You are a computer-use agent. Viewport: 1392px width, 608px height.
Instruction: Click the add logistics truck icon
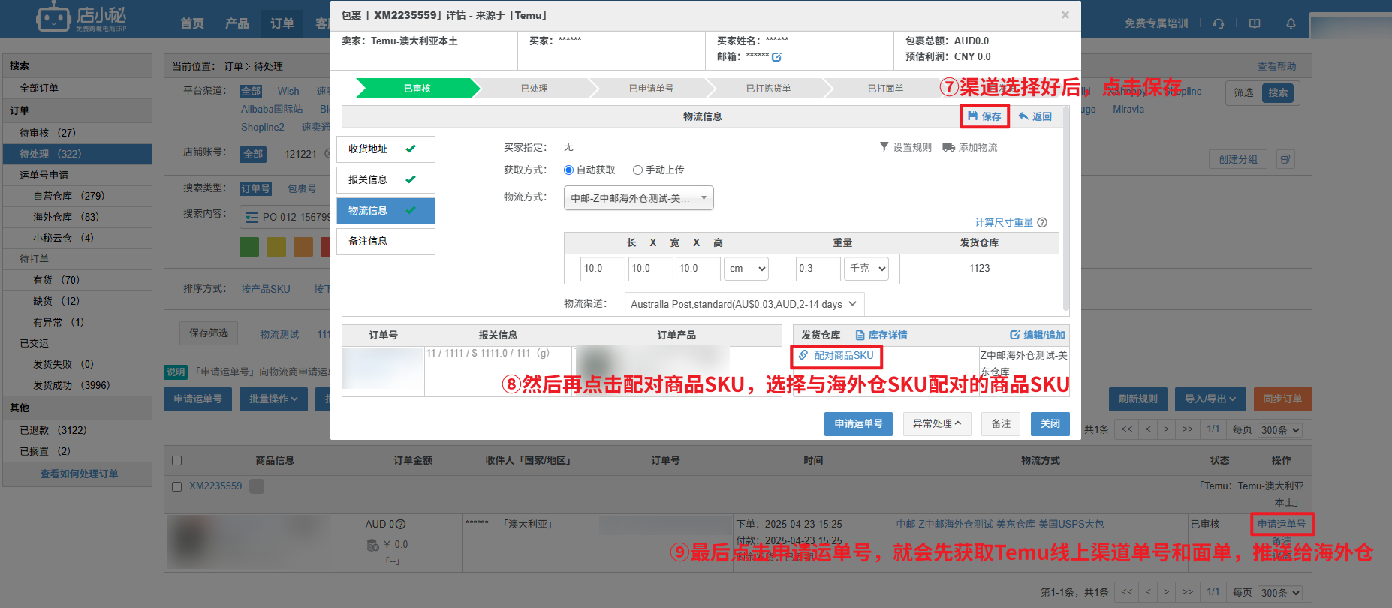(949, 147)
